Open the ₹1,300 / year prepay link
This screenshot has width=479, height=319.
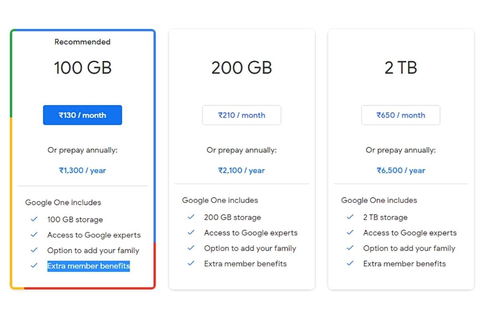[x=83, y=170]
